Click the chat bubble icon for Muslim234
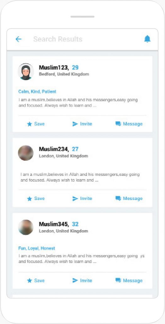 118,199
